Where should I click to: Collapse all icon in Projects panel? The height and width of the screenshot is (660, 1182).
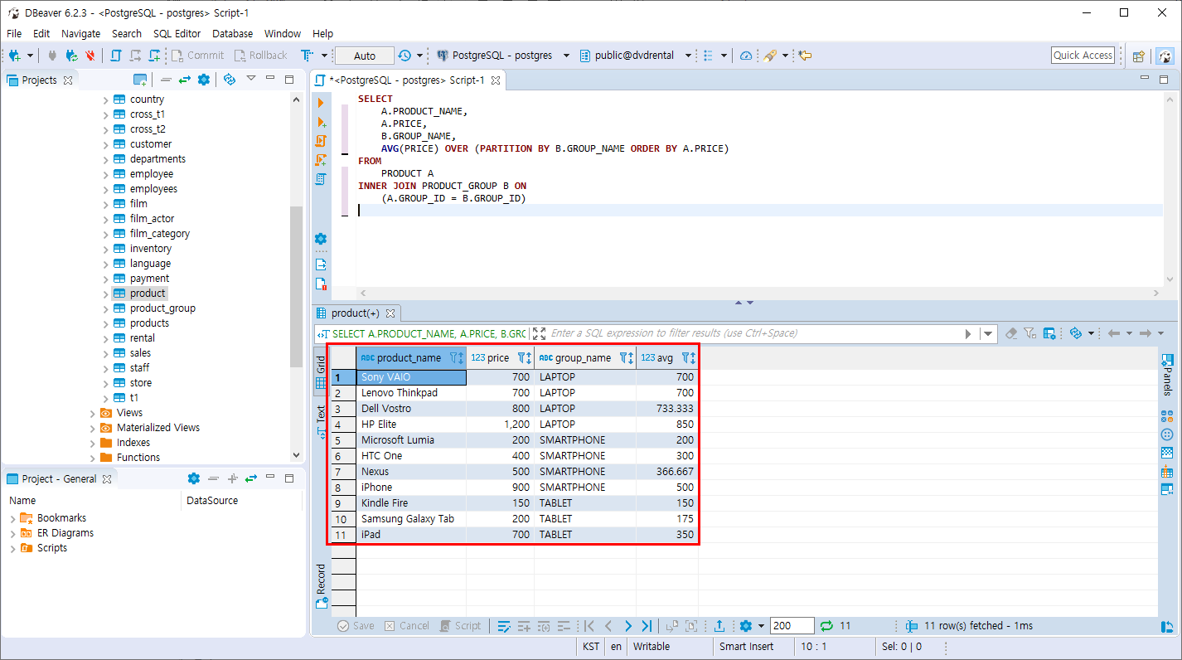tap(166, 80)
